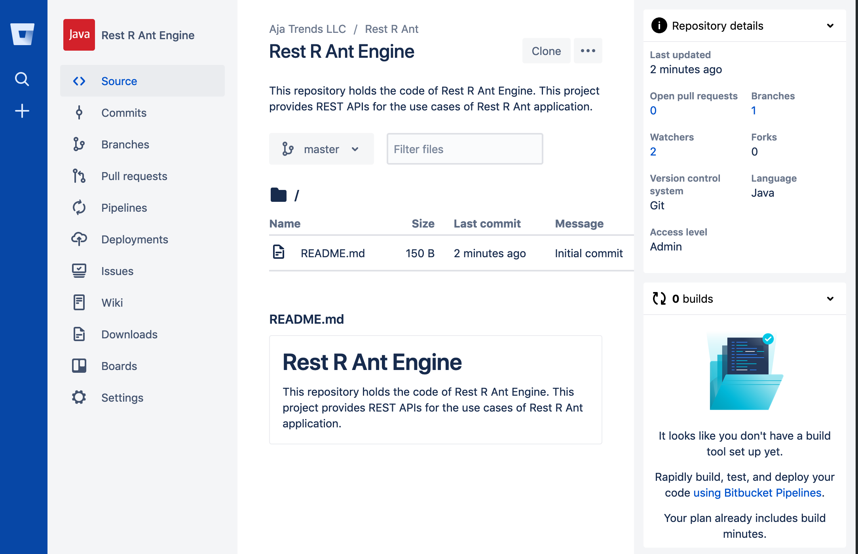Open Rest R Ant breadcrumb link
The width and height of the screenshot is (858, 554).
(391, 29)
